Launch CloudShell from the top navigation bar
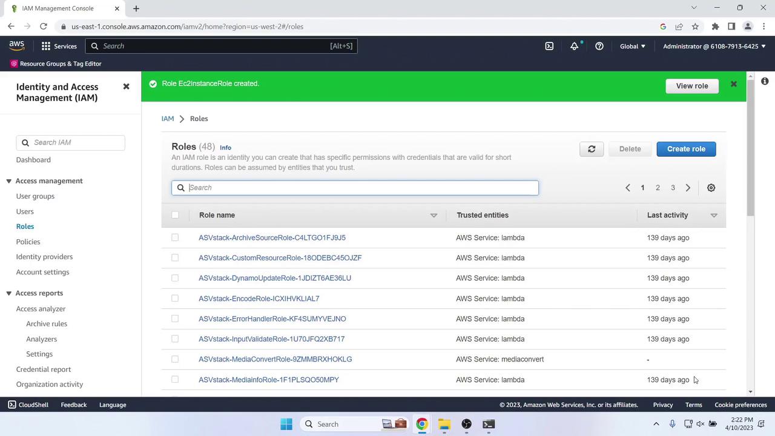 [549, 46]
